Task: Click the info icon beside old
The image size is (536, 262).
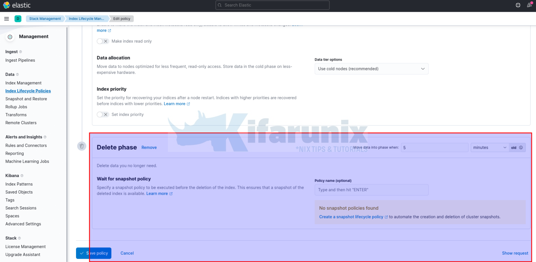Action: [x=521, y=147]
